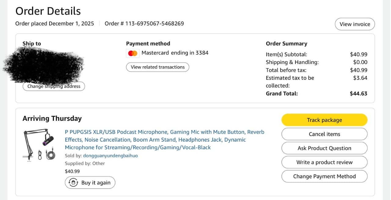The width and height of the screenshot is (391, 200).
Task: Ask a Product Question
Action: coord(324,148)
